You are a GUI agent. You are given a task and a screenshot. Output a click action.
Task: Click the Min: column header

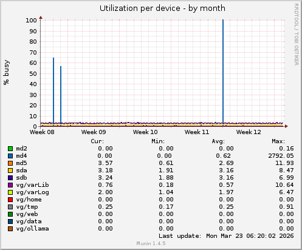click(158, 141)
